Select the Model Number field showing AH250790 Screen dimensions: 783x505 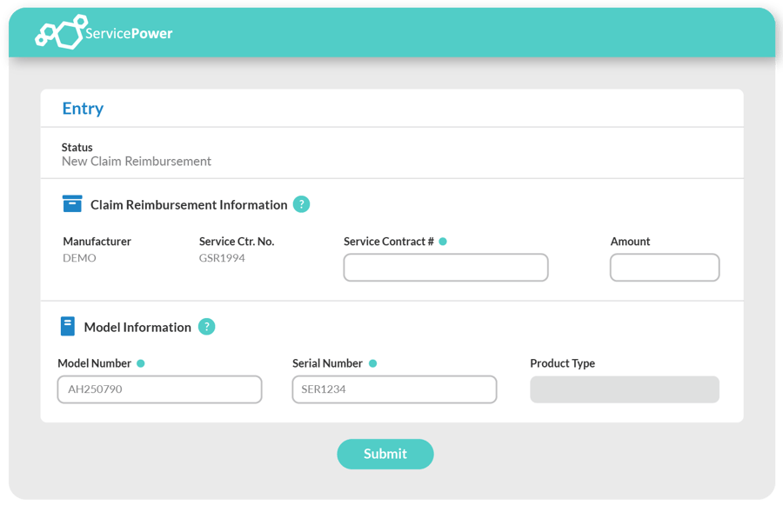[x=159, y=389]
